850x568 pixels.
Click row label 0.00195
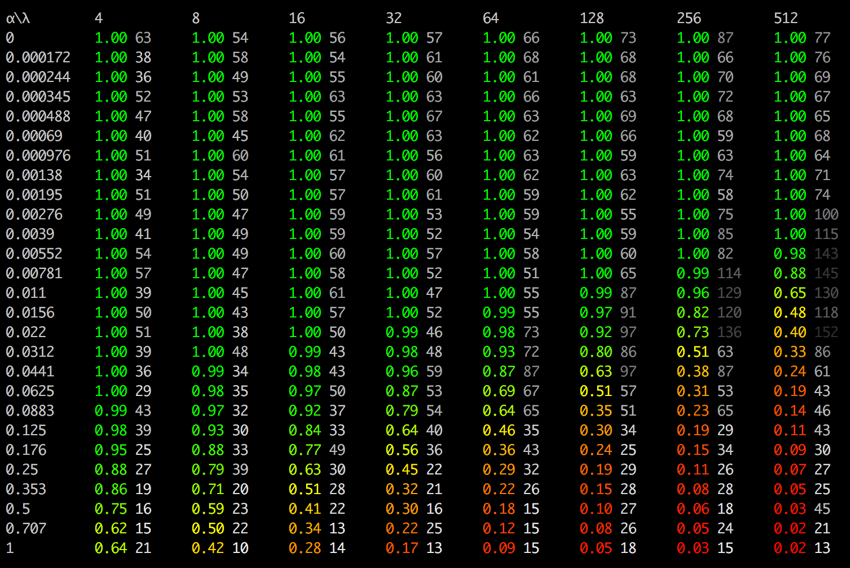click(x=34, y=195)
